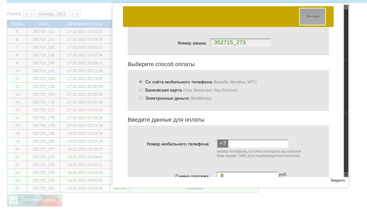The height and width of the screenshot is (210, 367).
Task: Click the Логотип logo image
Action: [x=312, y=17]
